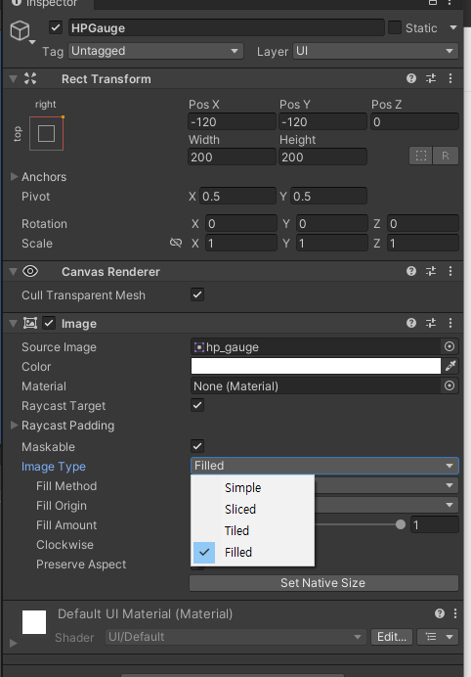The height and width of the screenshot is (677, 471).
Task: Collapse the Image component foldout
Action: [x=13, y=323]
